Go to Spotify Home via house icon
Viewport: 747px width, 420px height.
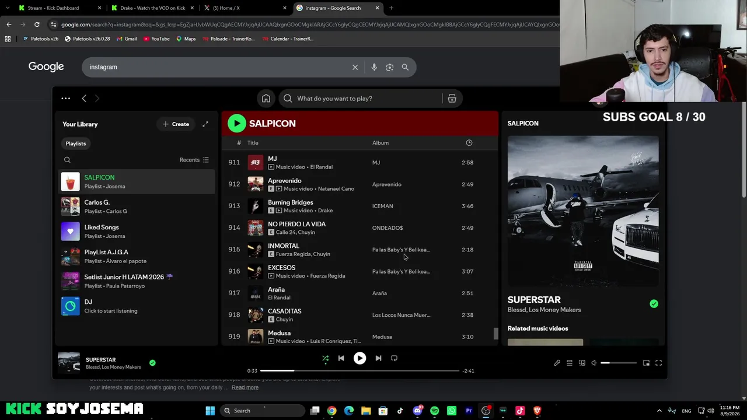click(266, 99)
